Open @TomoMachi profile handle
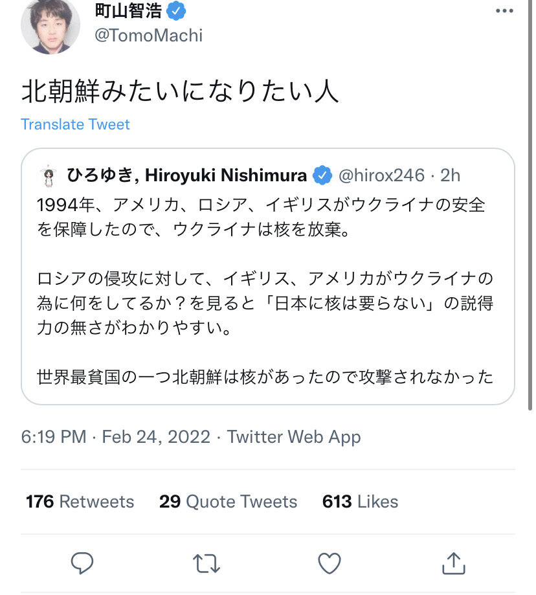 click(149, 35)
